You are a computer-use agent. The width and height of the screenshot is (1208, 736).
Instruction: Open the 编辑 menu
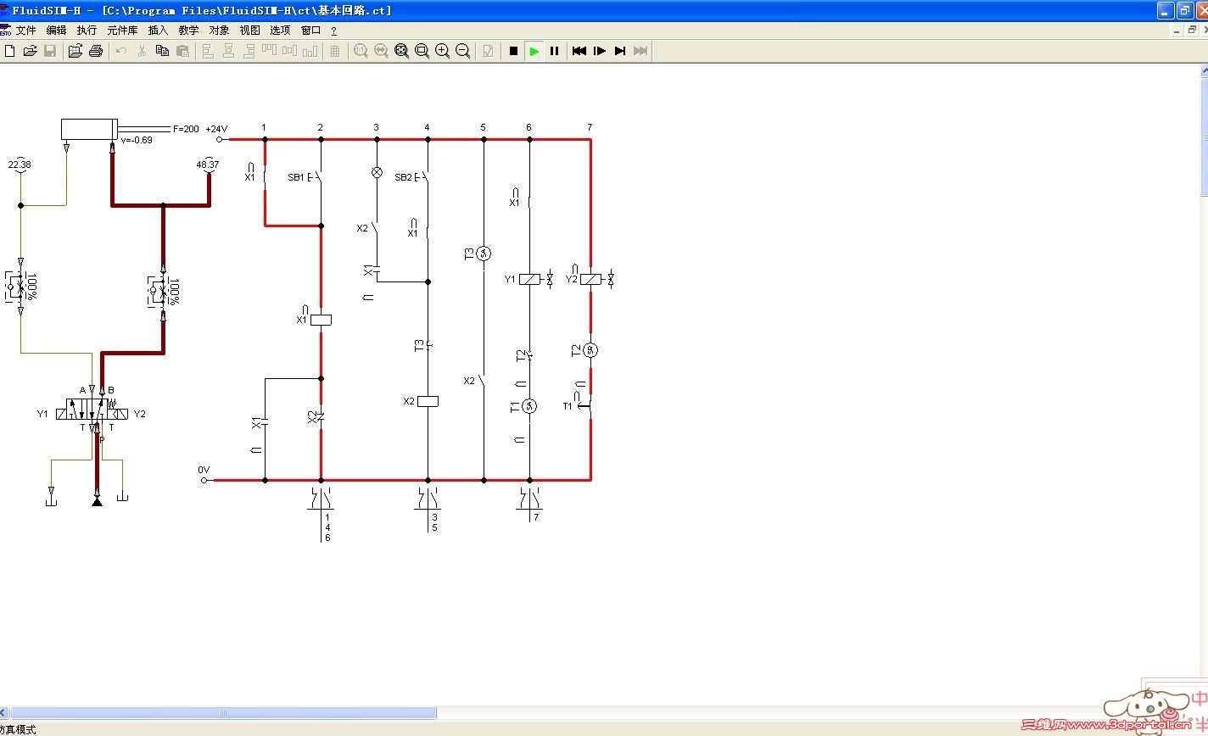pos(56,30)
